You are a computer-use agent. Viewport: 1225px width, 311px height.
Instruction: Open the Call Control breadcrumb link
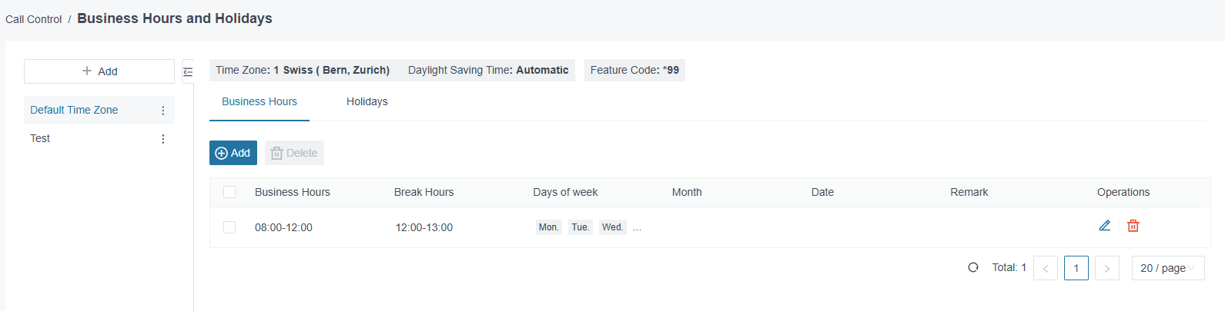coord(34,19)
